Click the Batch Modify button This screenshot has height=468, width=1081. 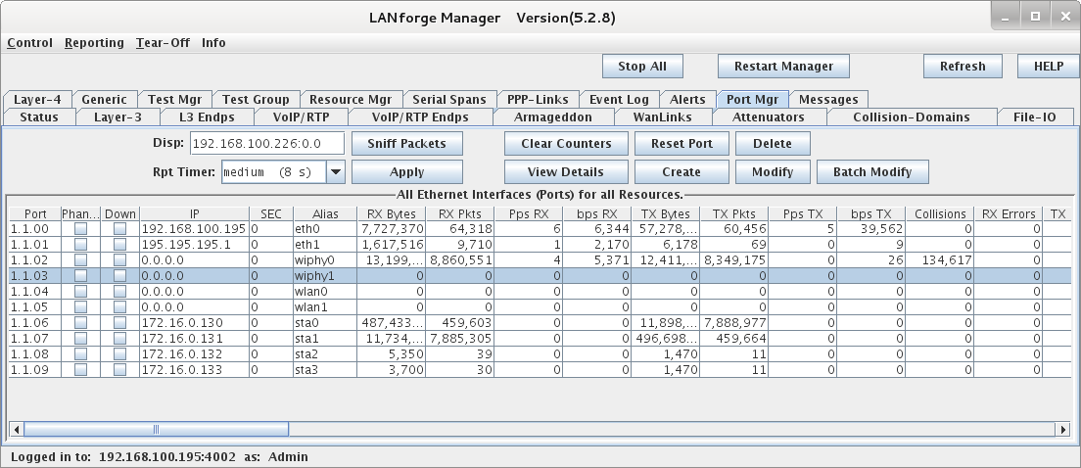coord(872,172)
